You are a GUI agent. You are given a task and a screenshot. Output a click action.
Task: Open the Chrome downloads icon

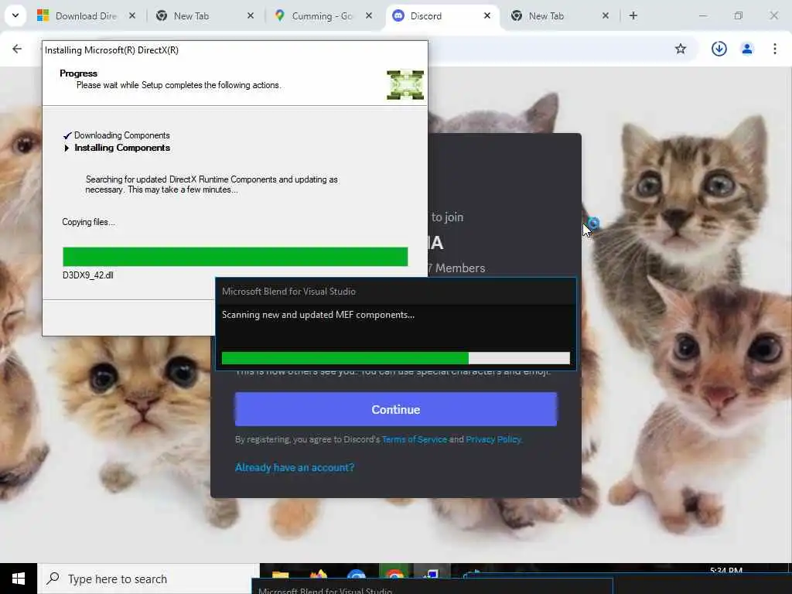[719, 49]
